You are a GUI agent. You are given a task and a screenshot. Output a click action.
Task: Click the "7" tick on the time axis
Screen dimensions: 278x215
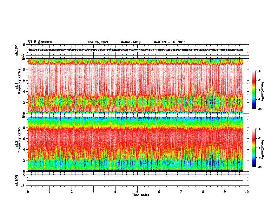click(x=181, y=192)
